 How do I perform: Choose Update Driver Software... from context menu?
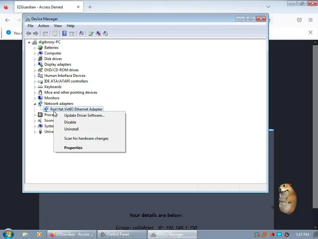89,115
